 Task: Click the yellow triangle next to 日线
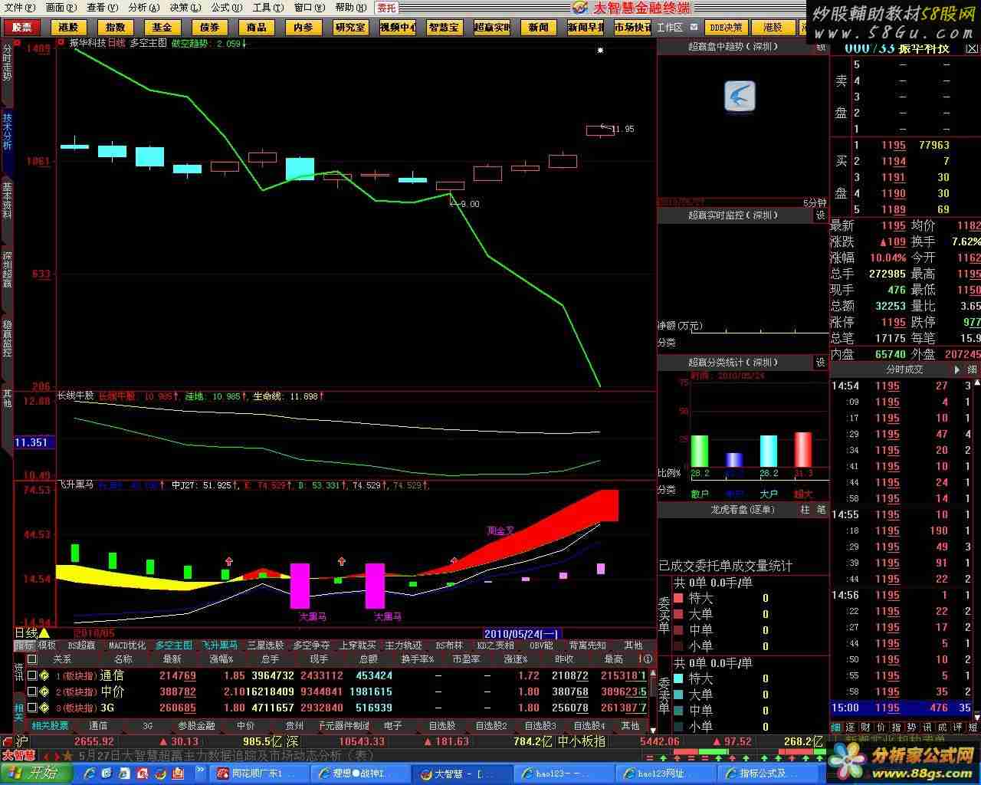44,633
